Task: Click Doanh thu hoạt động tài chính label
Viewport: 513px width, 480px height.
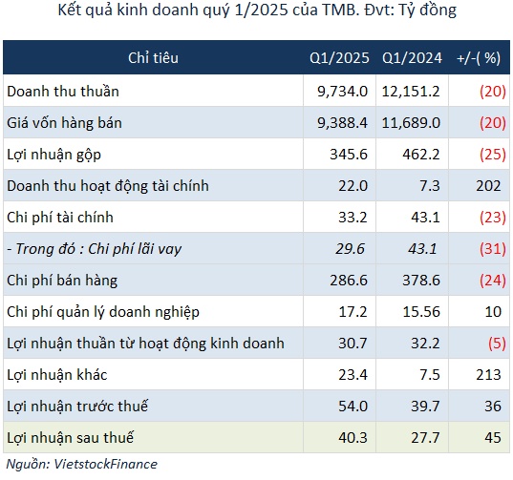Action: [108, 186]
